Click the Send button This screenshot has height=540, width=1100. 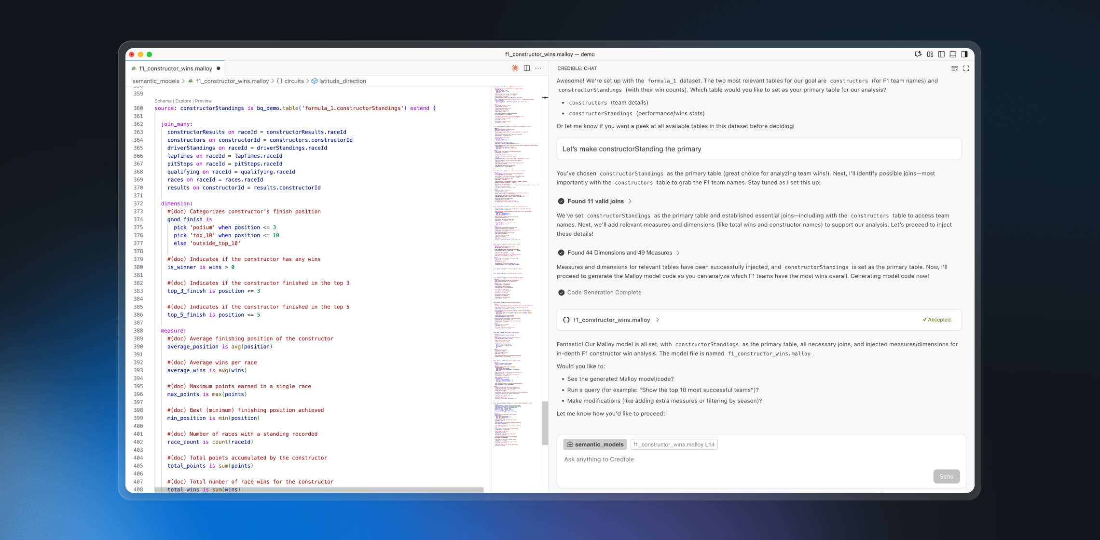946,476
